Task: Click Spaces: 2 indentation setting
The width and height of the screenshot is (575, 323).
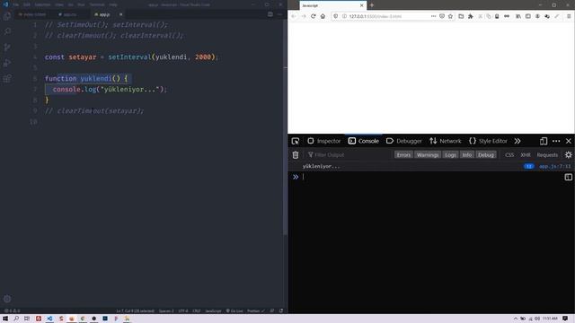Action: click(166, 311)
